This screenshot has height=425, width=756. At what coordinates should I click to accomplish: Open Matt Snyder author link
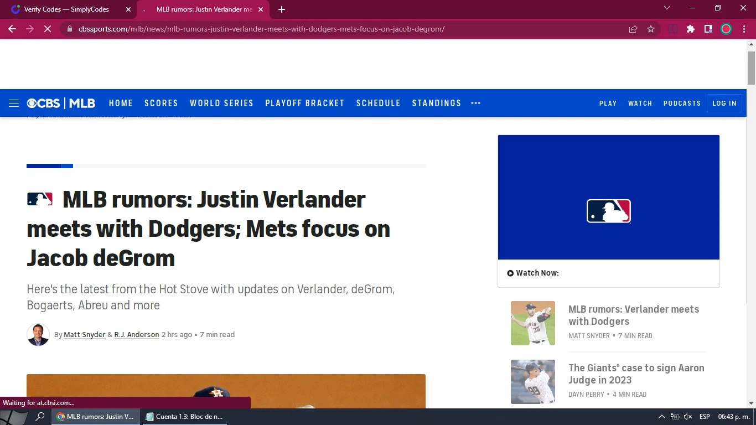tap(85, 335)
